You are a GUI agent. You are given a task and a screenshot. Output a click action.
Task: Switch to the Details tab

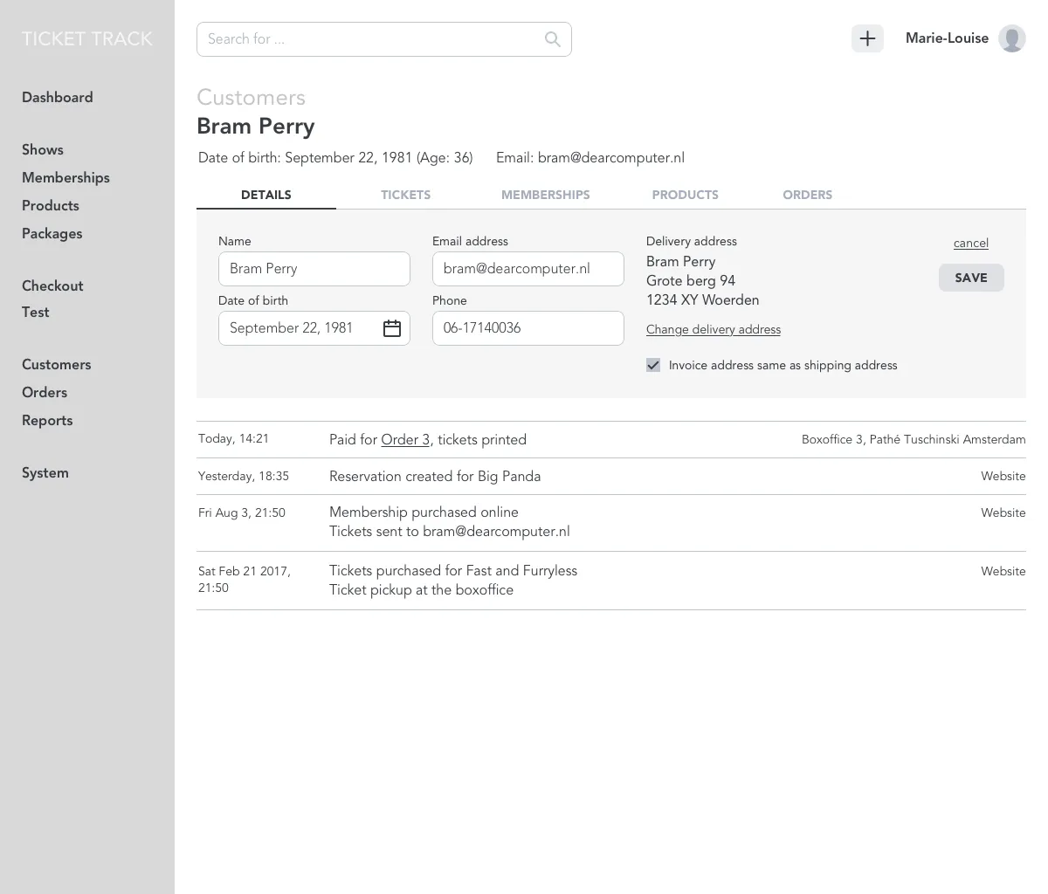266,195
